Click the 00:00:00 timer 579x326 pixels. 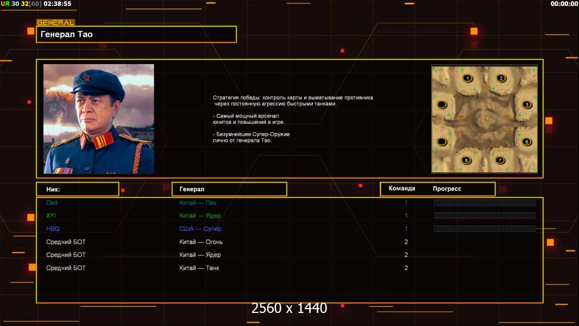click(564, 4)
